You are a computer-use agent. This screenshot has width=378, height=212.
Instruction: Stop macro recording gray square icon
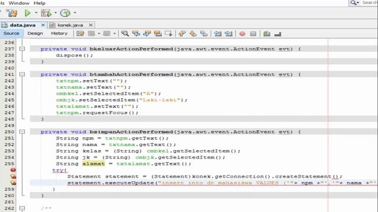(253, 34)
